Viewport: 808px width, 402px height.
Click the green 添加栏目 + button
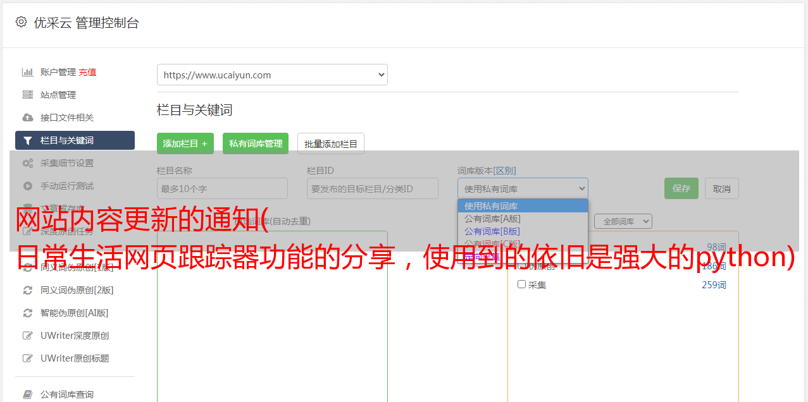click(x=185, y=143)
